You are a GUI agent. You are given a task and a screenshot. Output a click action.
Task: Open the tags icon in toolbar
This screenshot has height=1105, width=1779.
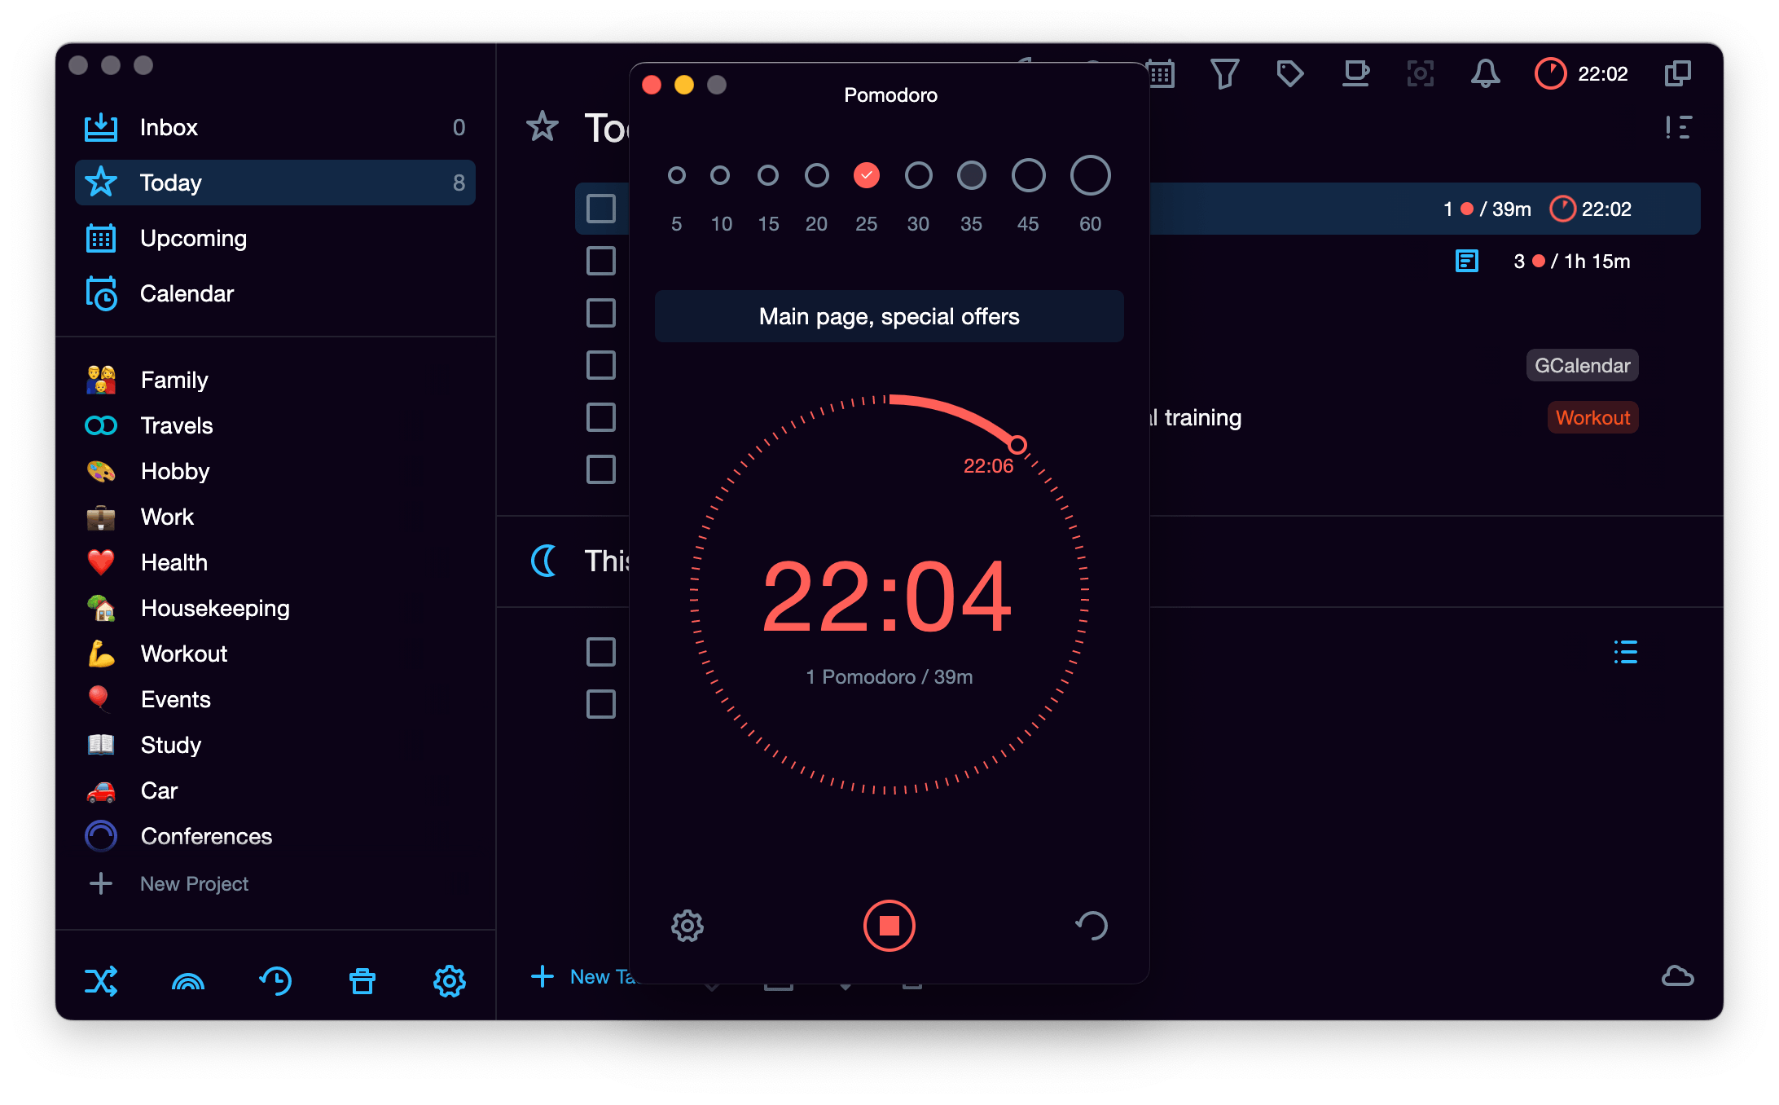(x=1290, y=74)
